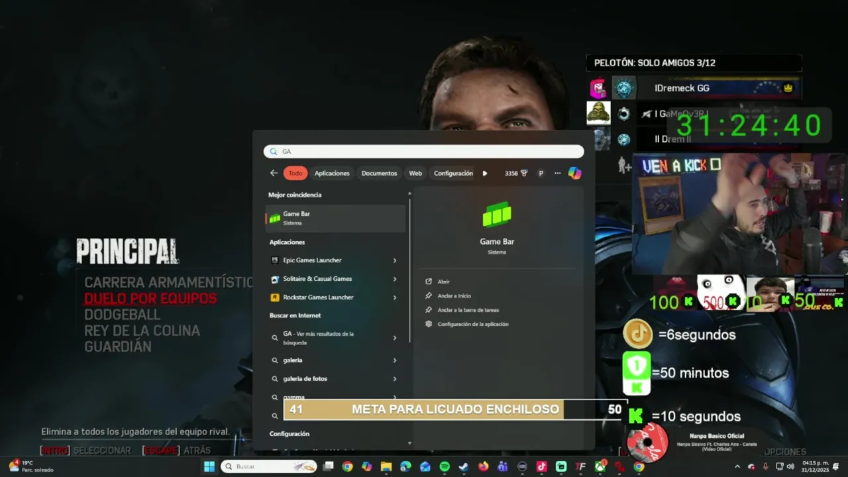Select player IDremeck GG in the squad list

tap(694, 88)
